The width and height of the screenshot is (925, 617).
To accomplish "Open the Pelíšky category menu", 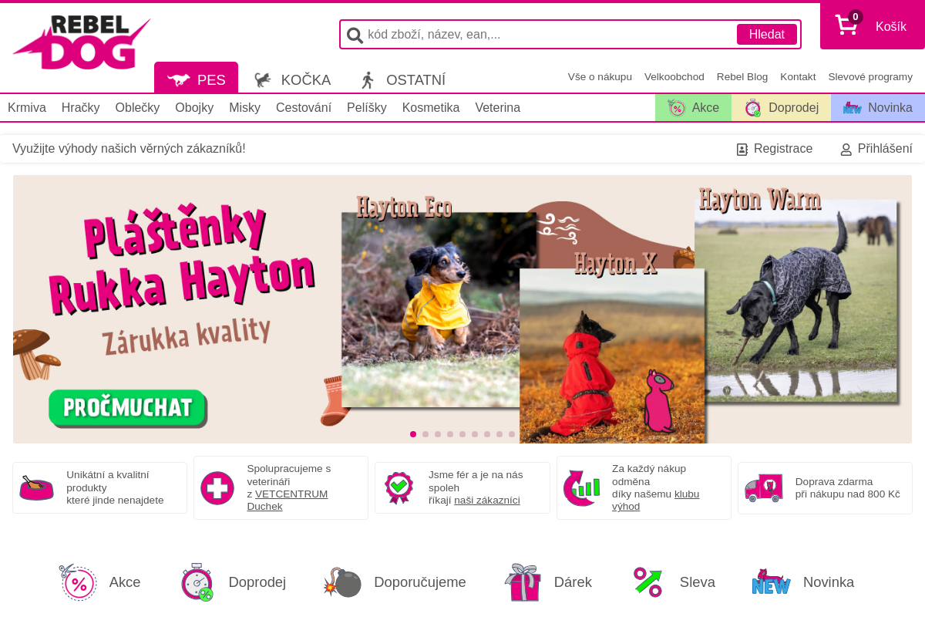I will [367, 107].
